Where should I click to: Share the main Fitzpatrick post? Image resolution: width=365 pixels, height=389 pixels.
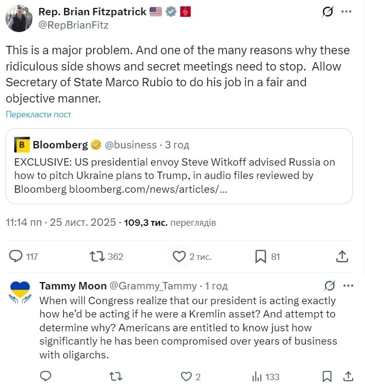tap(342, 256)
